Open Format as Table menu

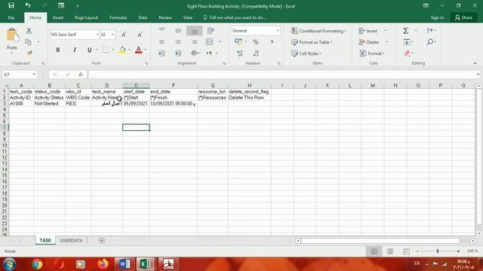[x=312, y=42]
